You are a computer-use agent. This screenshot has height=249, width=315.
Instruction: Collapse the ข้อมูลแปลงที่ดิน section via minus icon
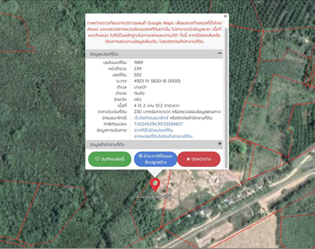tap(219, 53)
